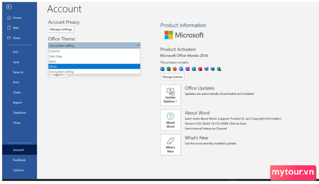
Task: Click the Manage Settings button
Action: pyautogui.click(x=61, y=29)
